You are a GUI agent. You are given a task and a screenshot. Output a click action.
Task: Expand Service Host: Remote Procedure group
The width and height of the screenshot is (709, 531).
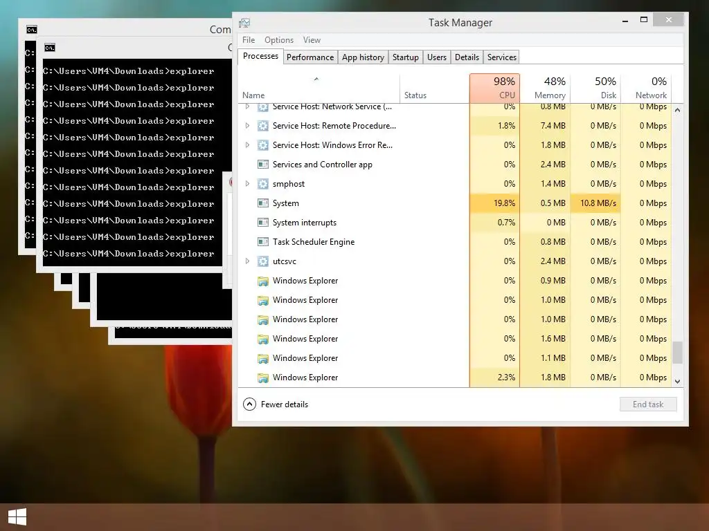(x=247, y=126)
